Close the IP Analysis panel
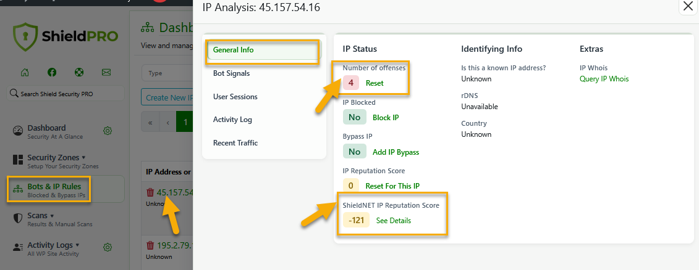 pyautogui.click(x=687, y=7)
